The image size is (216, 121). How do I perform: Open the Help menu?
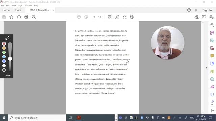pos(36,6)
